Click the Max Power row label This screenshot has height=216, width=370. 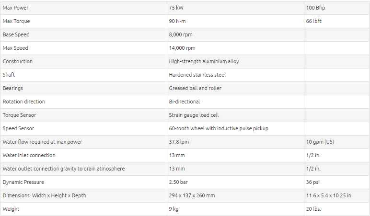coord(15,8)
